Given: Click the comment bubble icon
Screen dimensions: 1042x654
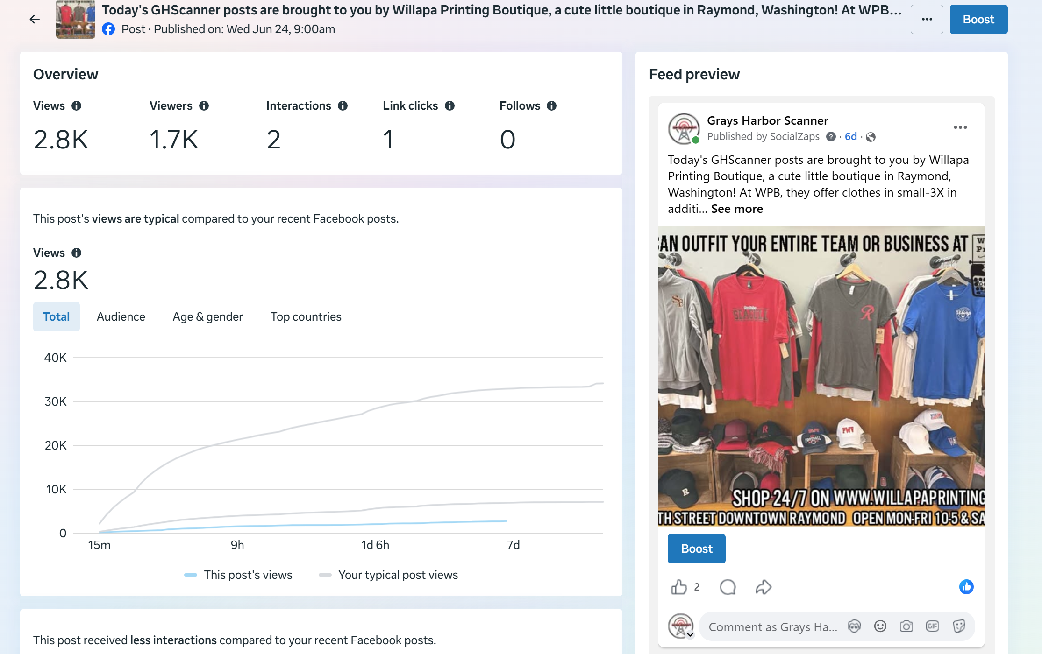Looking at the screenshot, I should 728,587.
